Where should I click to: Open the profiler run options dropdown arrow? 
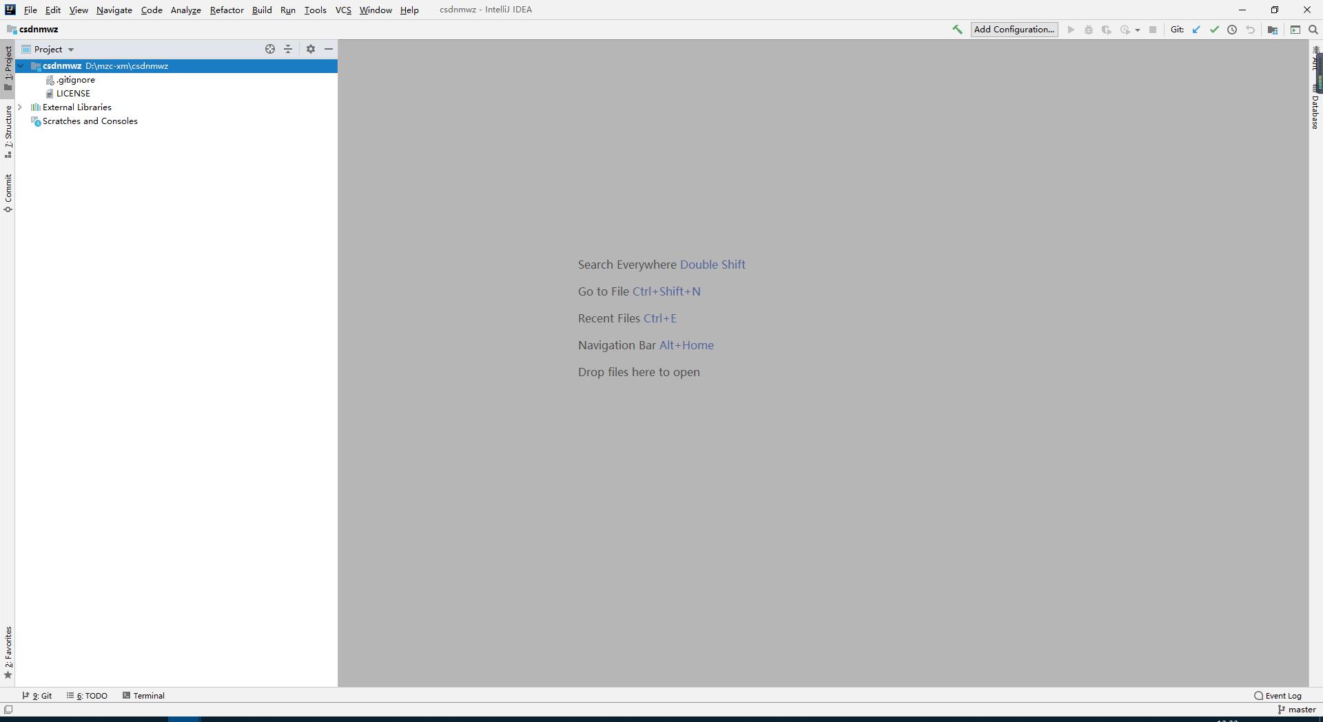coord(1138,30)
